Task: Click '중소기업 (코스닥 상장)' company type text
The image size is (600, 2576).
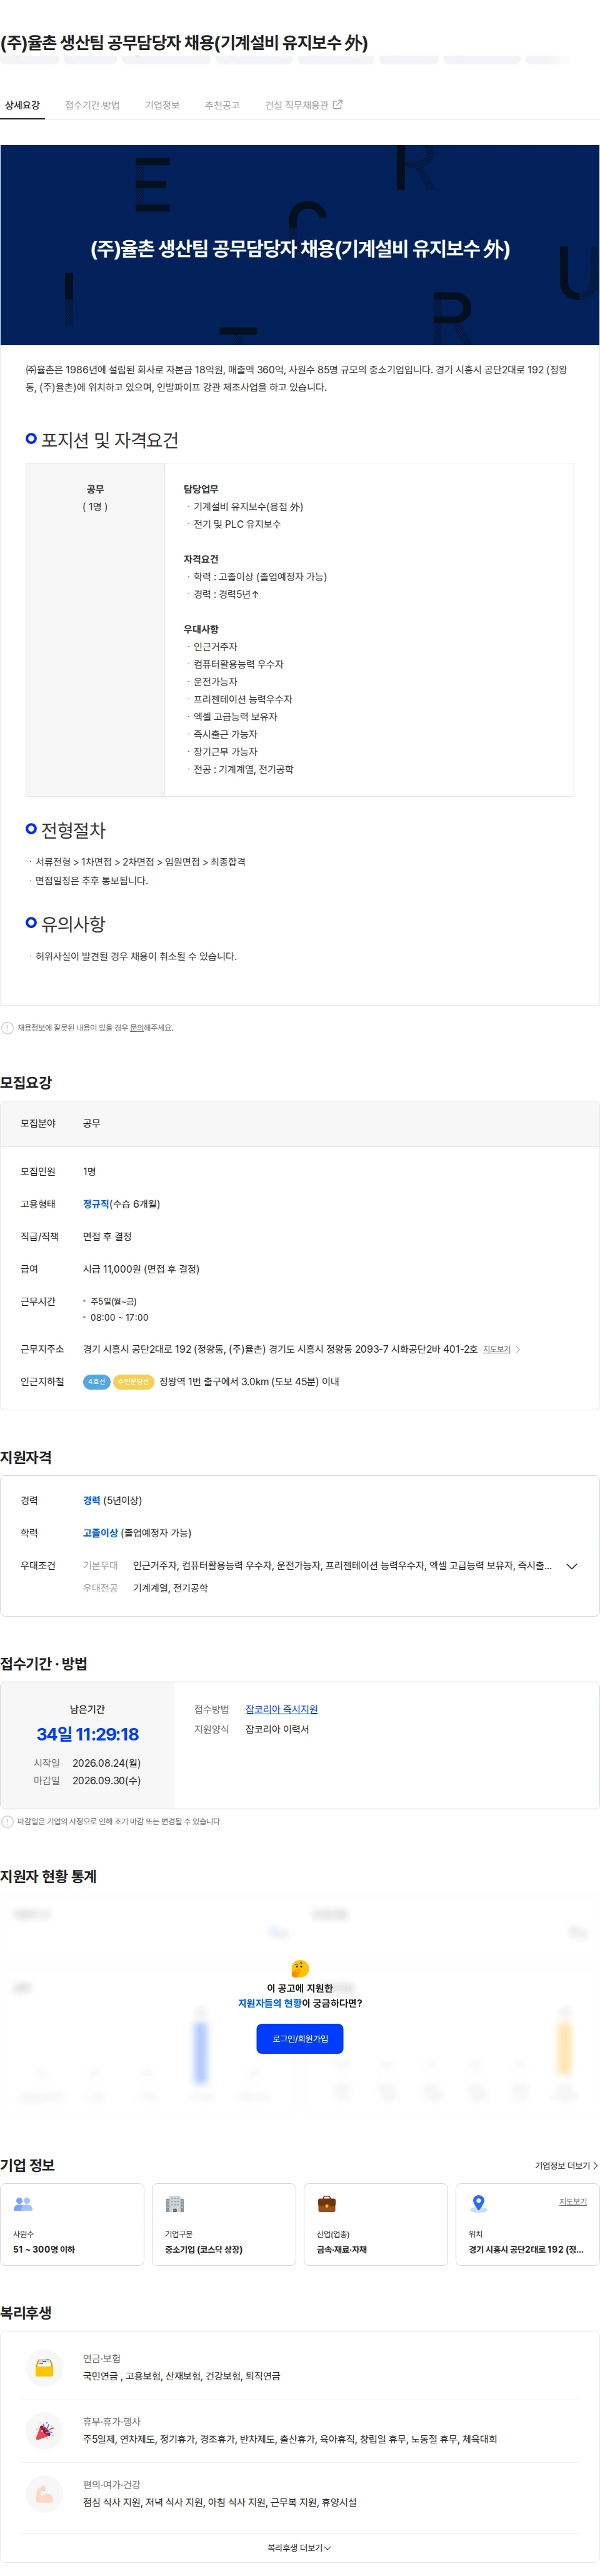Action: (204, 2249)
